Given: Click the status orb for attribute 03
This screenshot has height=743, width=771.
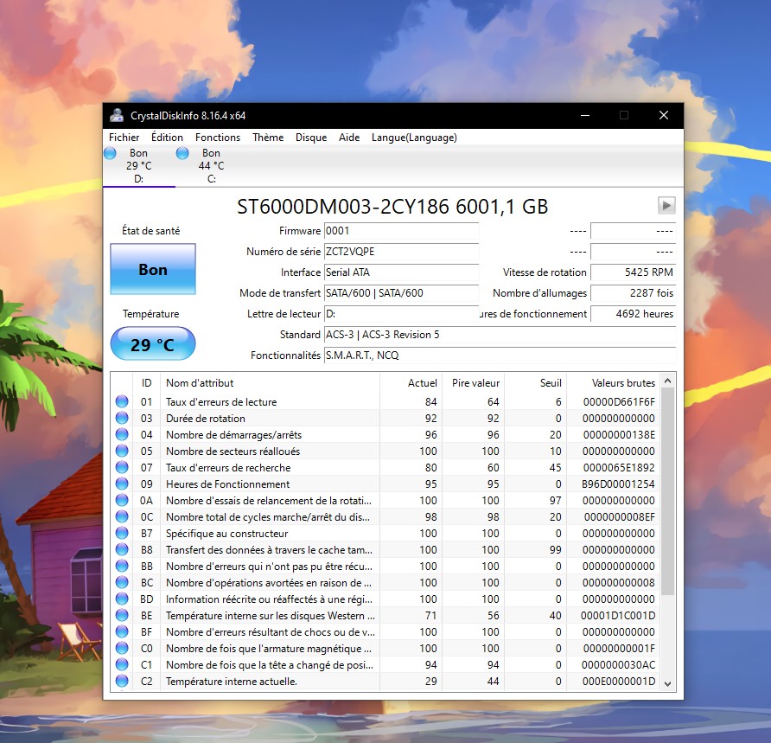Looking at the screenshot, I should 122,419.
